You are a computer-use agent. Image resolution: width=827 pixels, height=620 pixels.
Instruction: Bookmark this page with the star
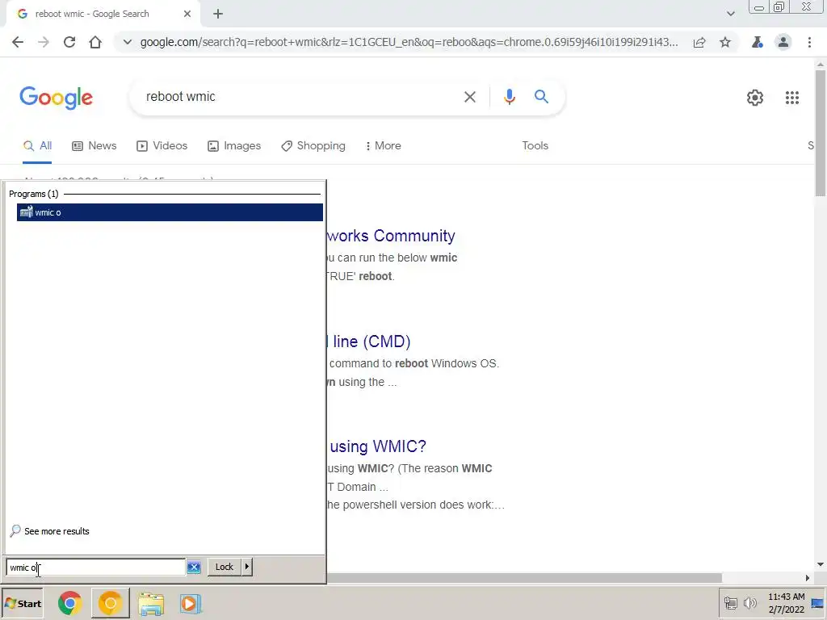pyautogui.click(x=725, y=42)
